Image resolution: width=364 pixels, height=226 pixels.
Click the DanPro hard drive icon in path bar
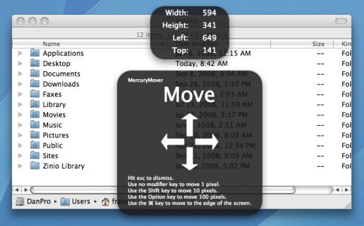coord(20,201)
